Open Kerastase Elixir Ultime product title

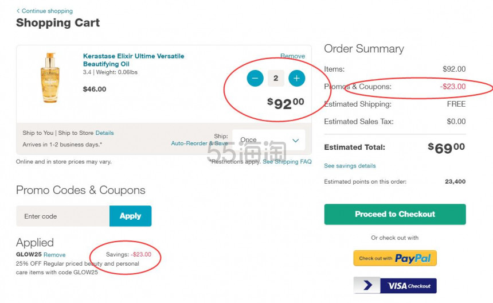pyautogui.click(x=134, y=60)
